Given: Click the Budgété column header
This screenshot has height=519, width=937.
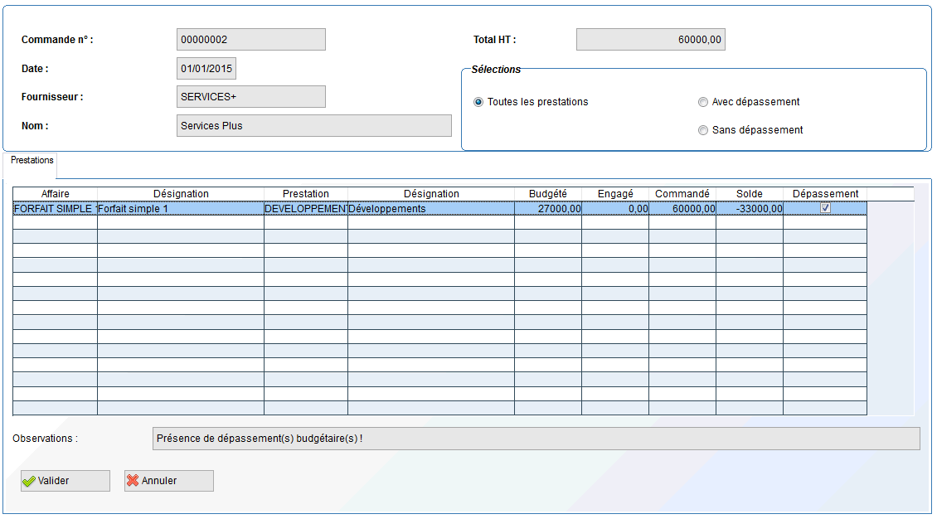Looking at the screenshot, I should 547,193.
